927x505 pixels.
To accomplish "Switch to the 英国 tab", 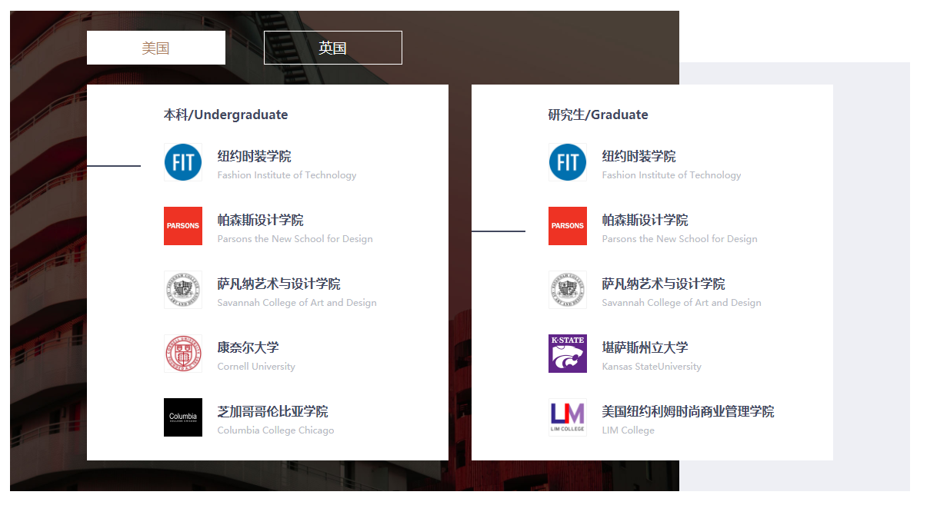I will 333,48.
